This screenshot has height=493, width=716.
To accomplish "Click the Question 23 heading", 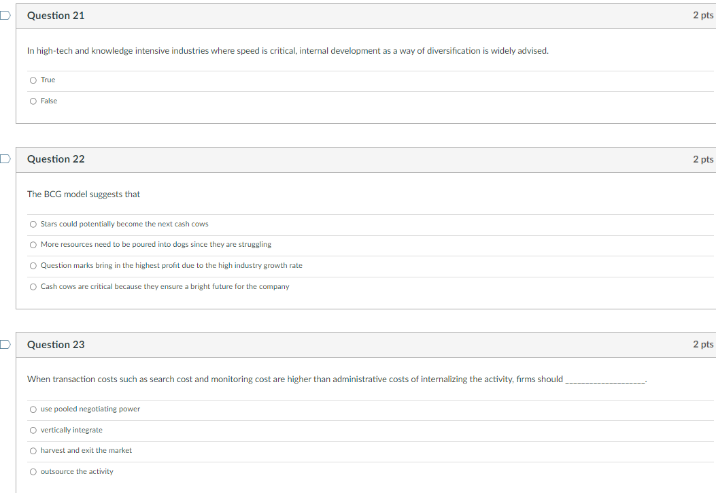I will click(56, 345).
